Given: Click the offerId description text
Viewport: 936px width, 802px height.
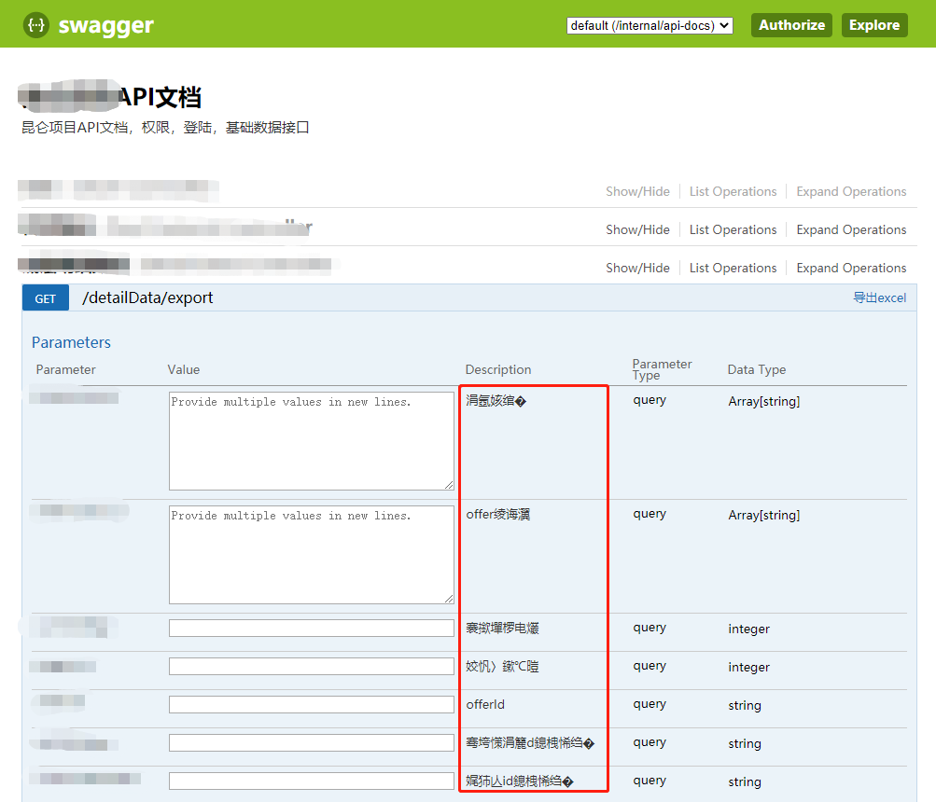Looking at the screenshot, I should tap(485, 704).
